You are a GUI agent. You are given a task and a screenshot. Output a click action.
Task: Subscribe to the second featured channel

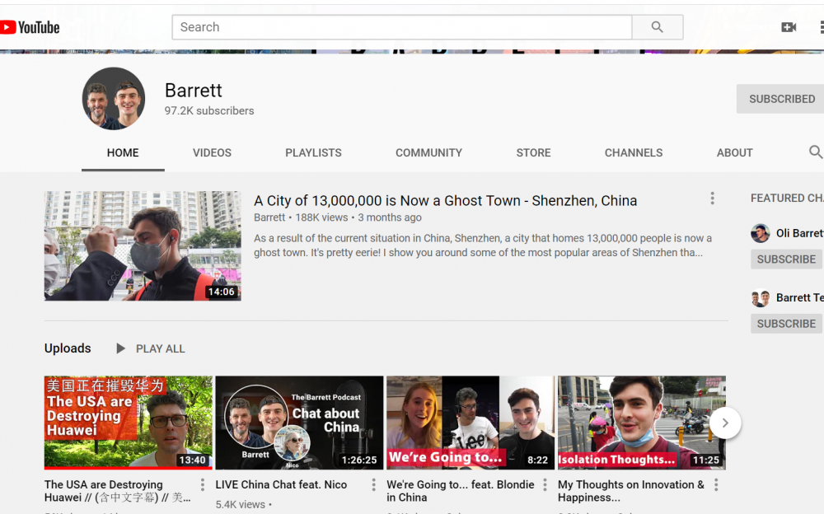786,324
